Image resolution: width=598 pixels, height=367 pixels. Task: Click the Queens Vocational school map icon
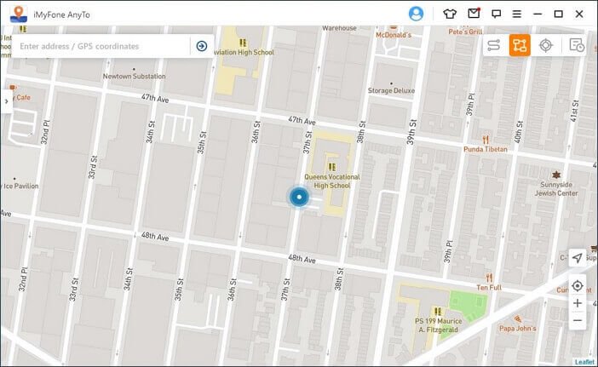(332, 167)
